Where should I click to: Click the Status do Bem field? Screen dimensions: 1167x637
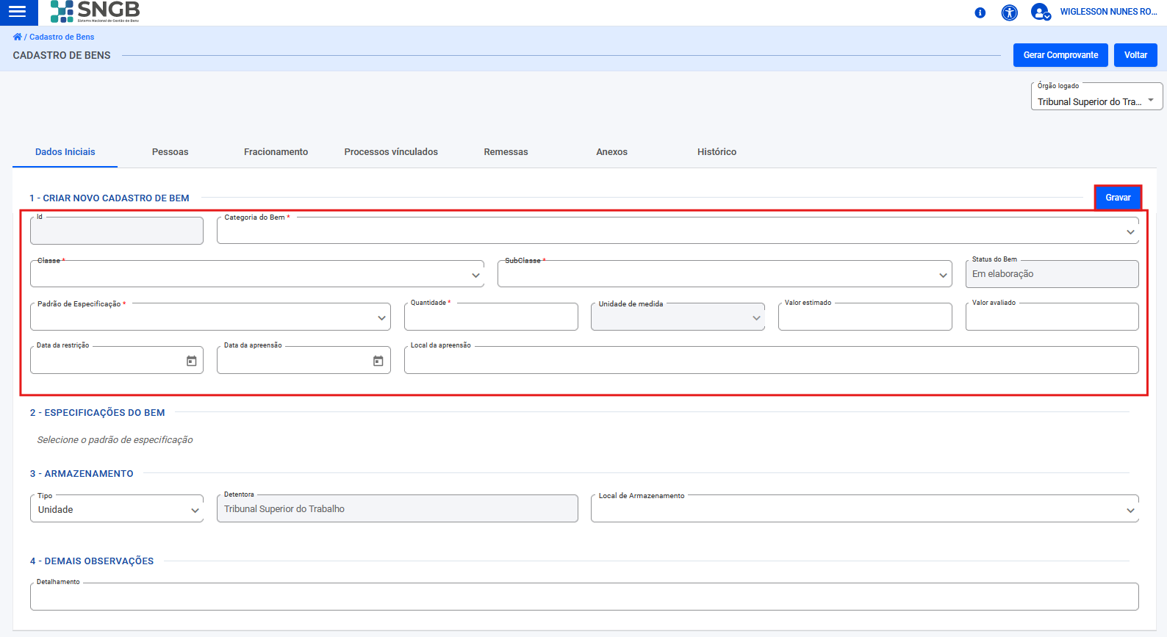pos(1052,274)
